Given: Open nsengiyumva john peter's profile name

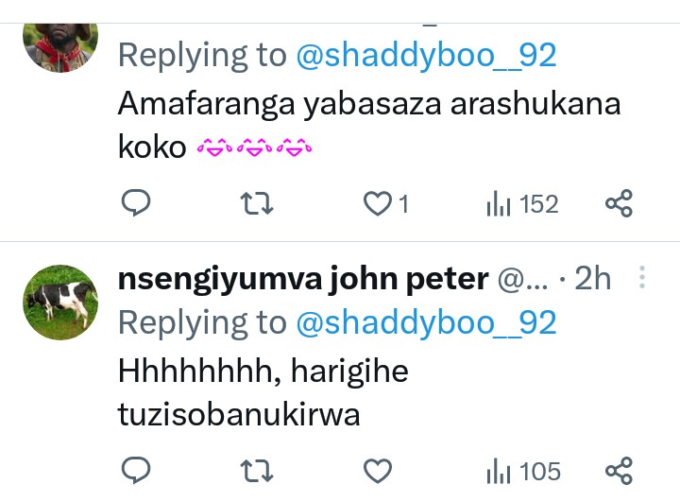Looking at the screenshot, I should coord(302,279).
